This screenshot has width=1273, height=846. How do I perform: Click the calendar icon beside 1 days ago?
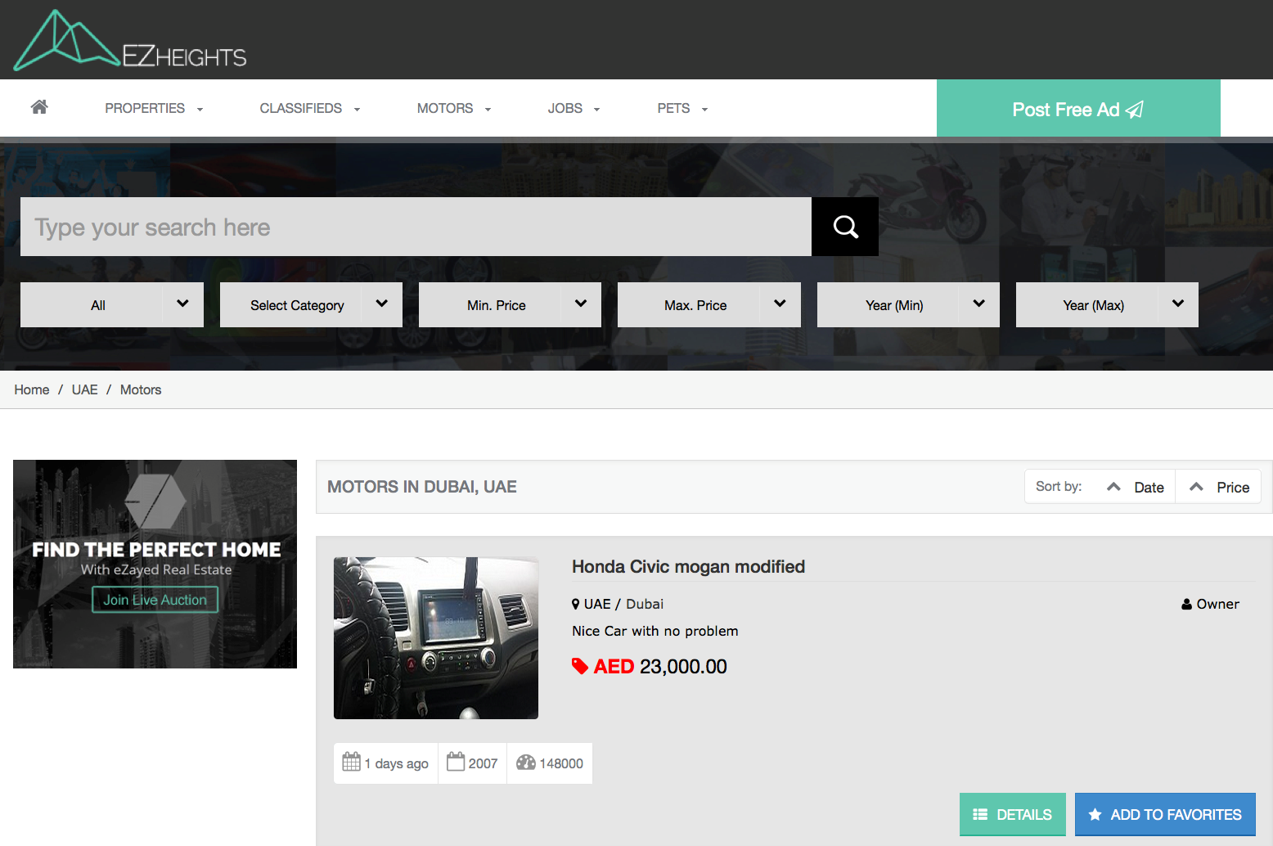point(351,762)
